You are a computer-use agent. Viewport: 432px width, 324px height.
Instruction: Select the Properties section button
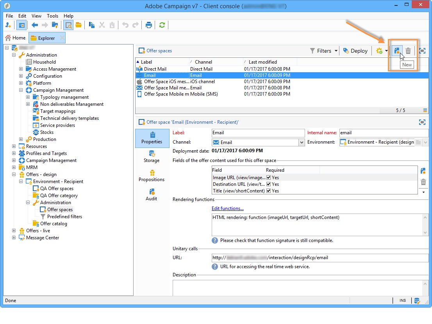click(152, 139)
